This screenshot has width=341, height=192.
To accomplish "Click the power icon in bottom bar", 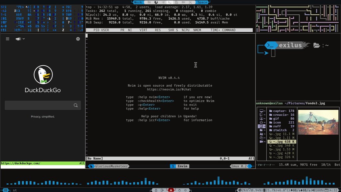I will (185, 190).
